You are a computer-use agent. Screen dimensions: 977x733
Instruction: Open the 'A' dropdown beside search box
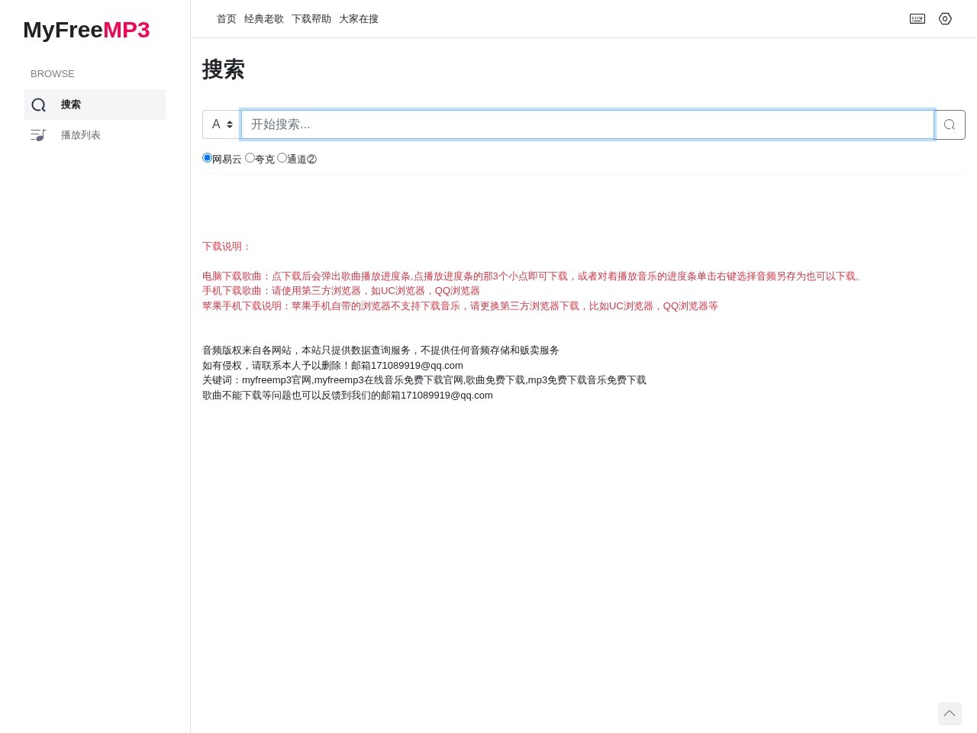[x=221, y=124]
